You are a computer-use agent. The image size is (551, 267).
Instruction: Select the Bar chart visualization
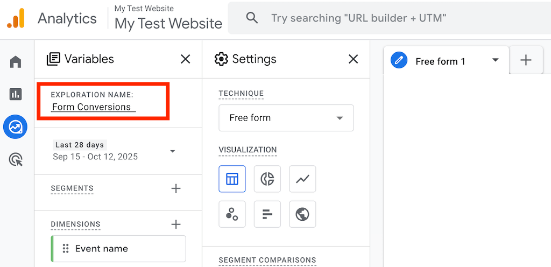coord(267,214)
